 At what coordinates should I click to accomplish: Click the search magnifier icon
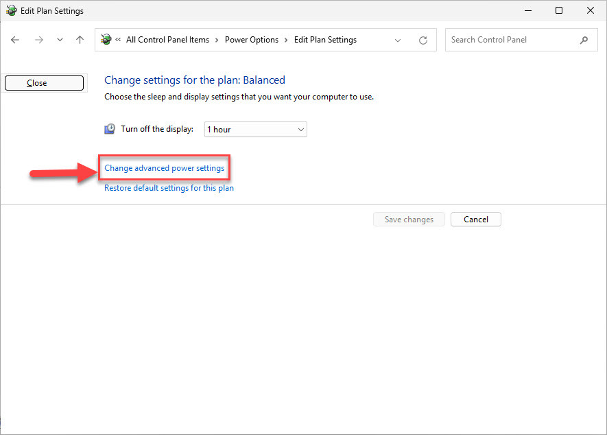point(584,40)
